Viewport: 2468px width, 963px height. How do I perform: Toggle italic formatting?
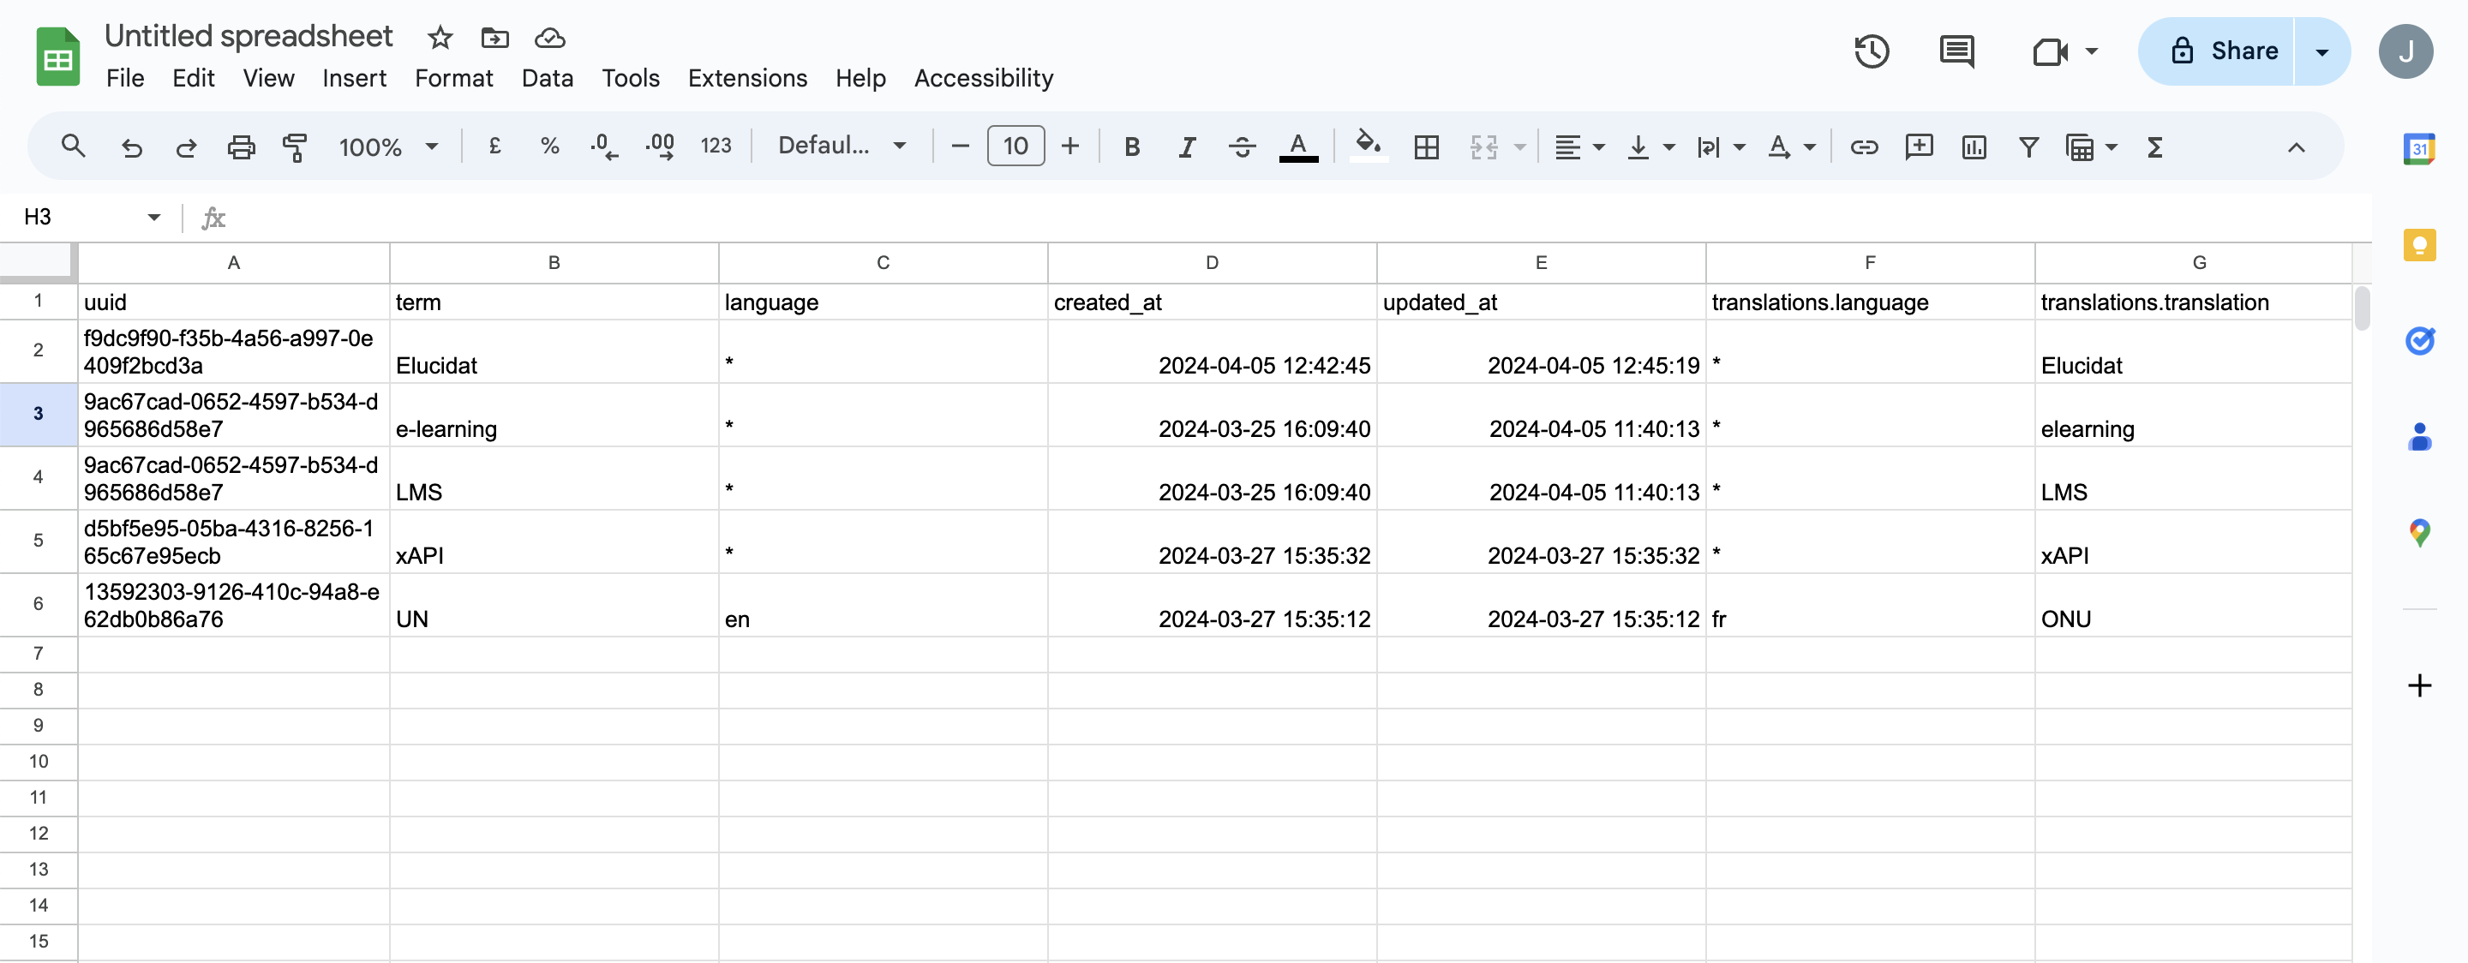coord(1187,147)
